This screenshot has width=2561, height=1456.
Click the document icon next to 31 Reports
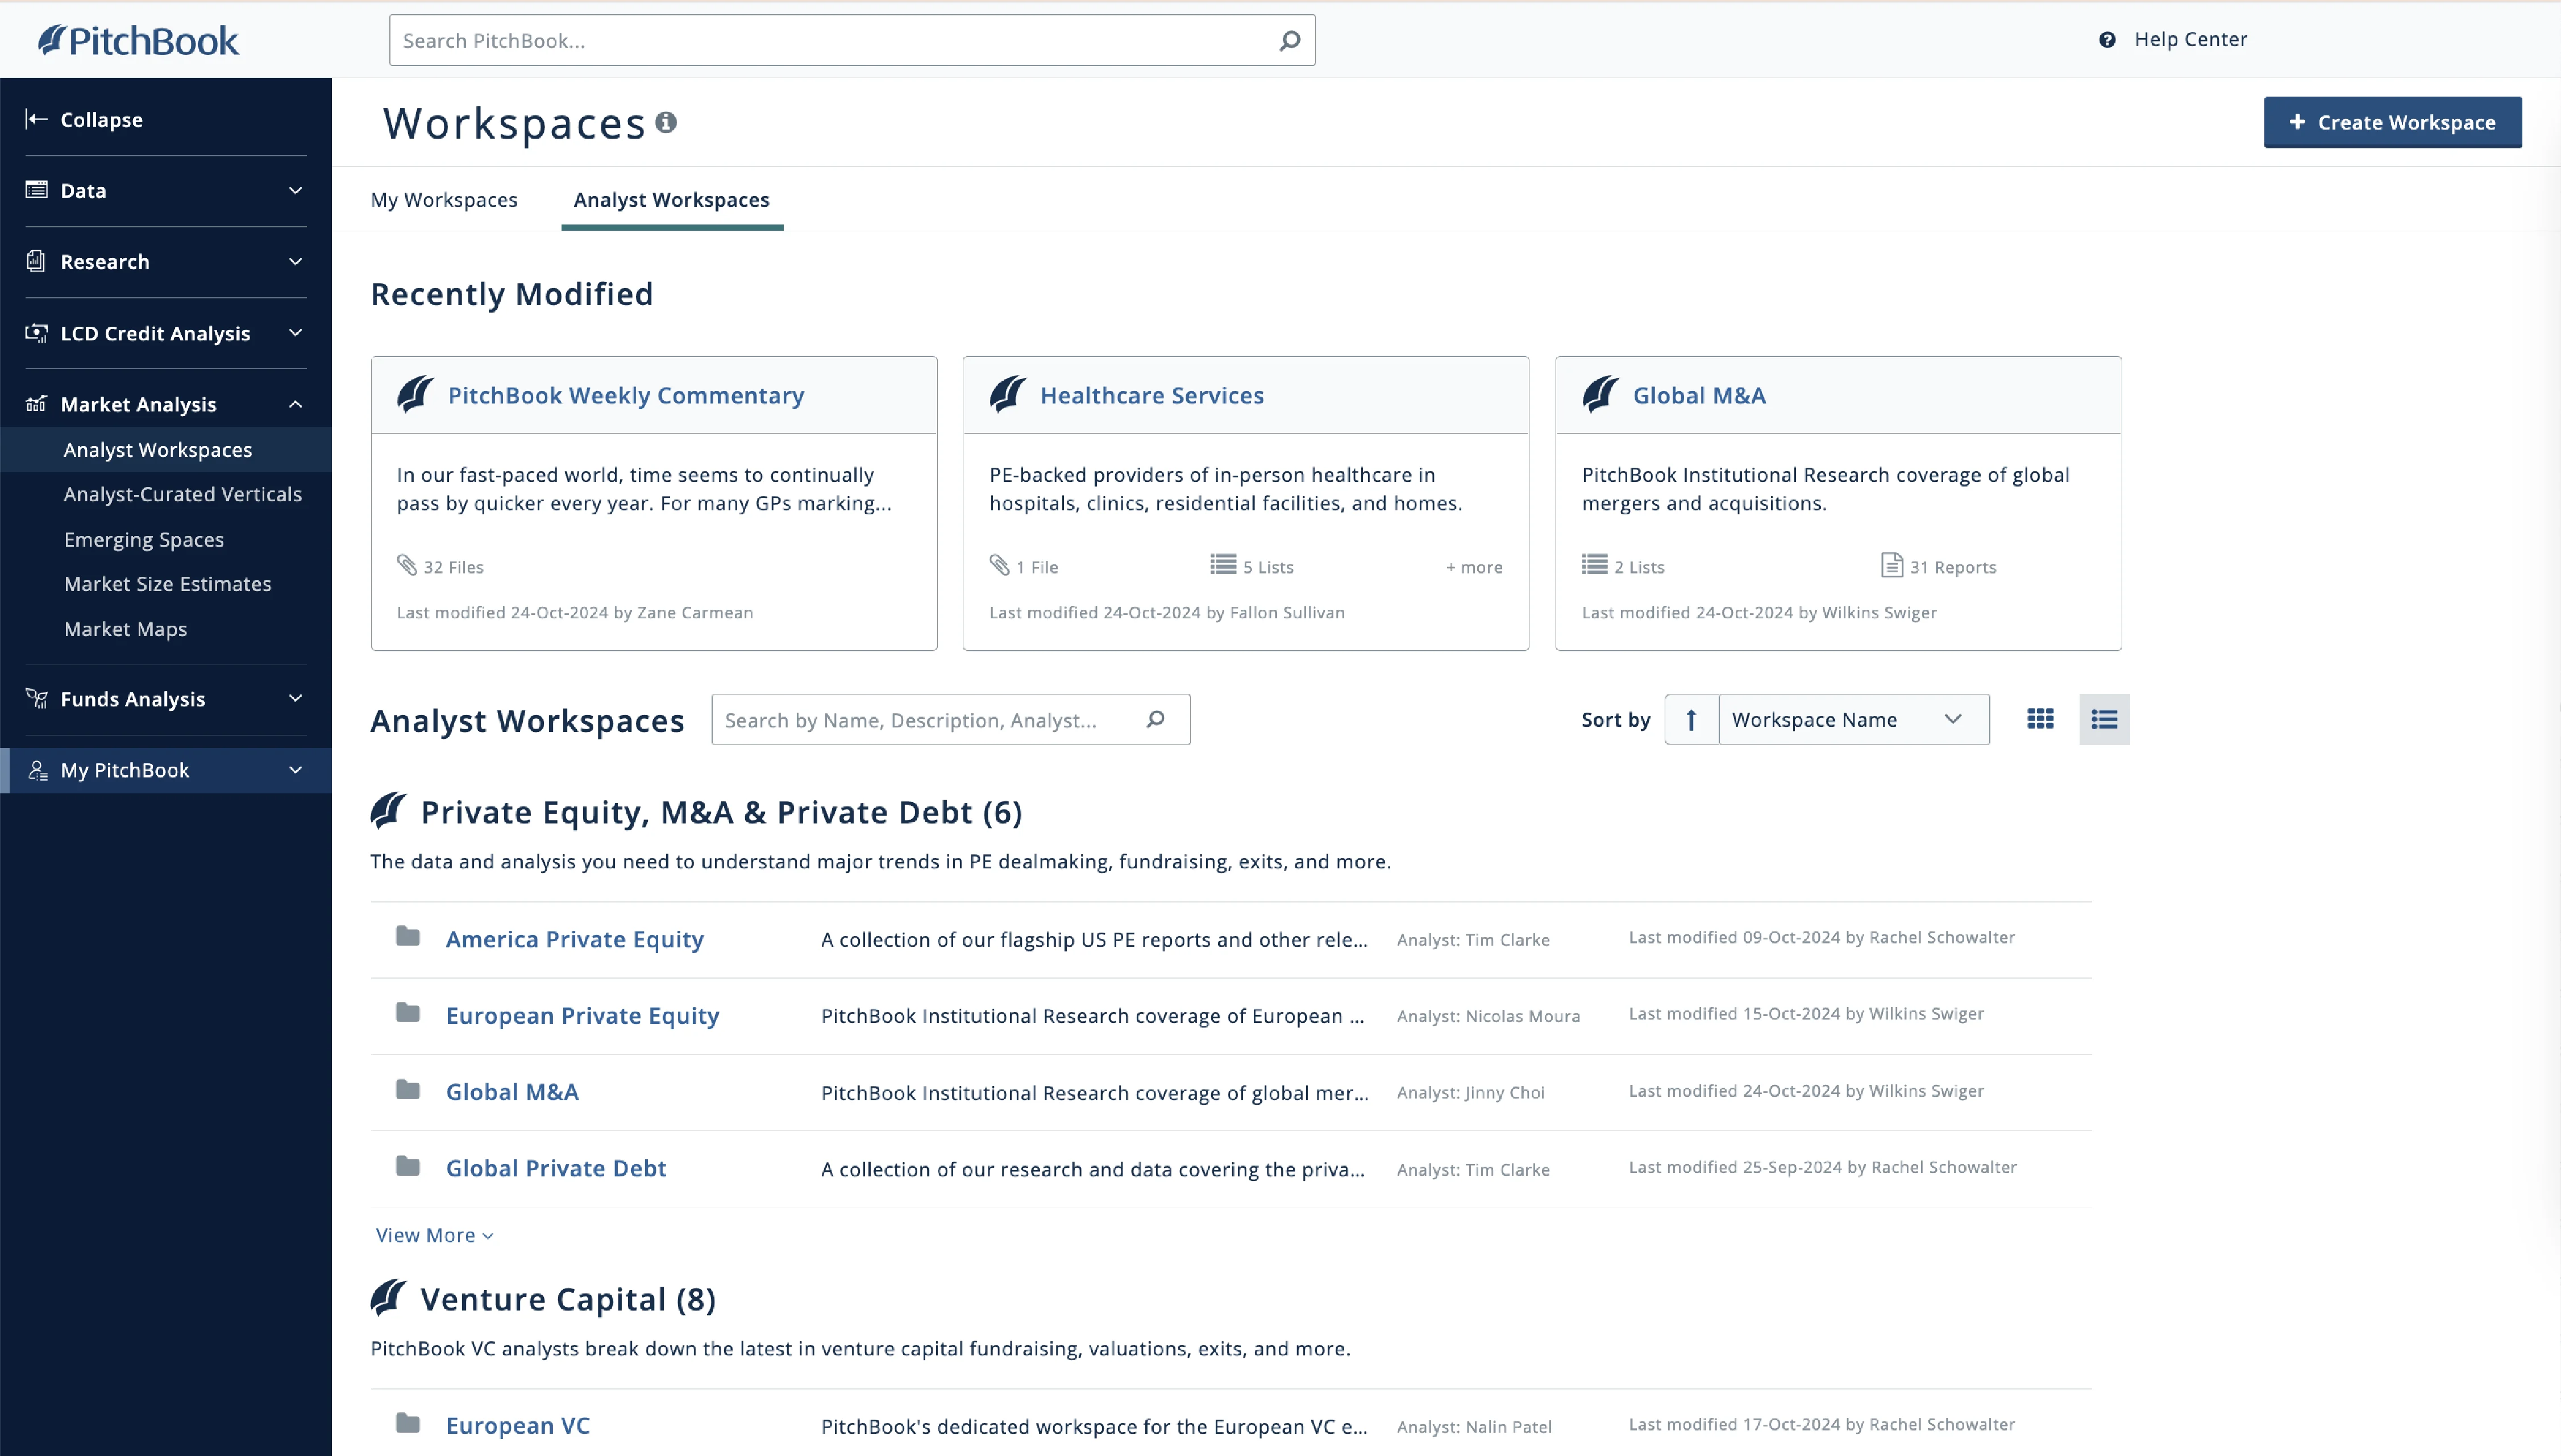[x=1891, y=565]
